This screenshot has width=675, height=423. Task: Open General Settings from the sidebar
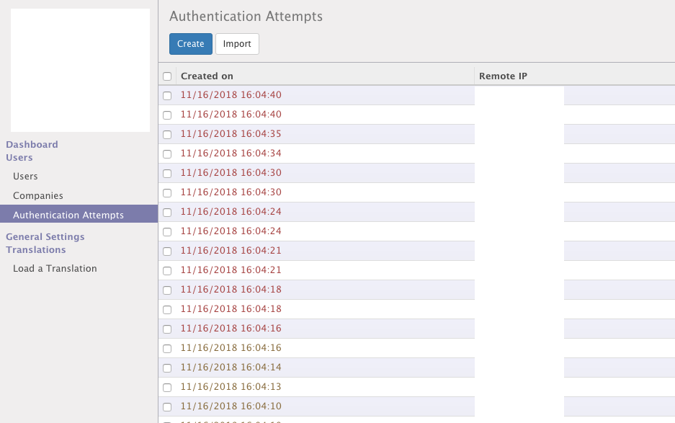45,236
